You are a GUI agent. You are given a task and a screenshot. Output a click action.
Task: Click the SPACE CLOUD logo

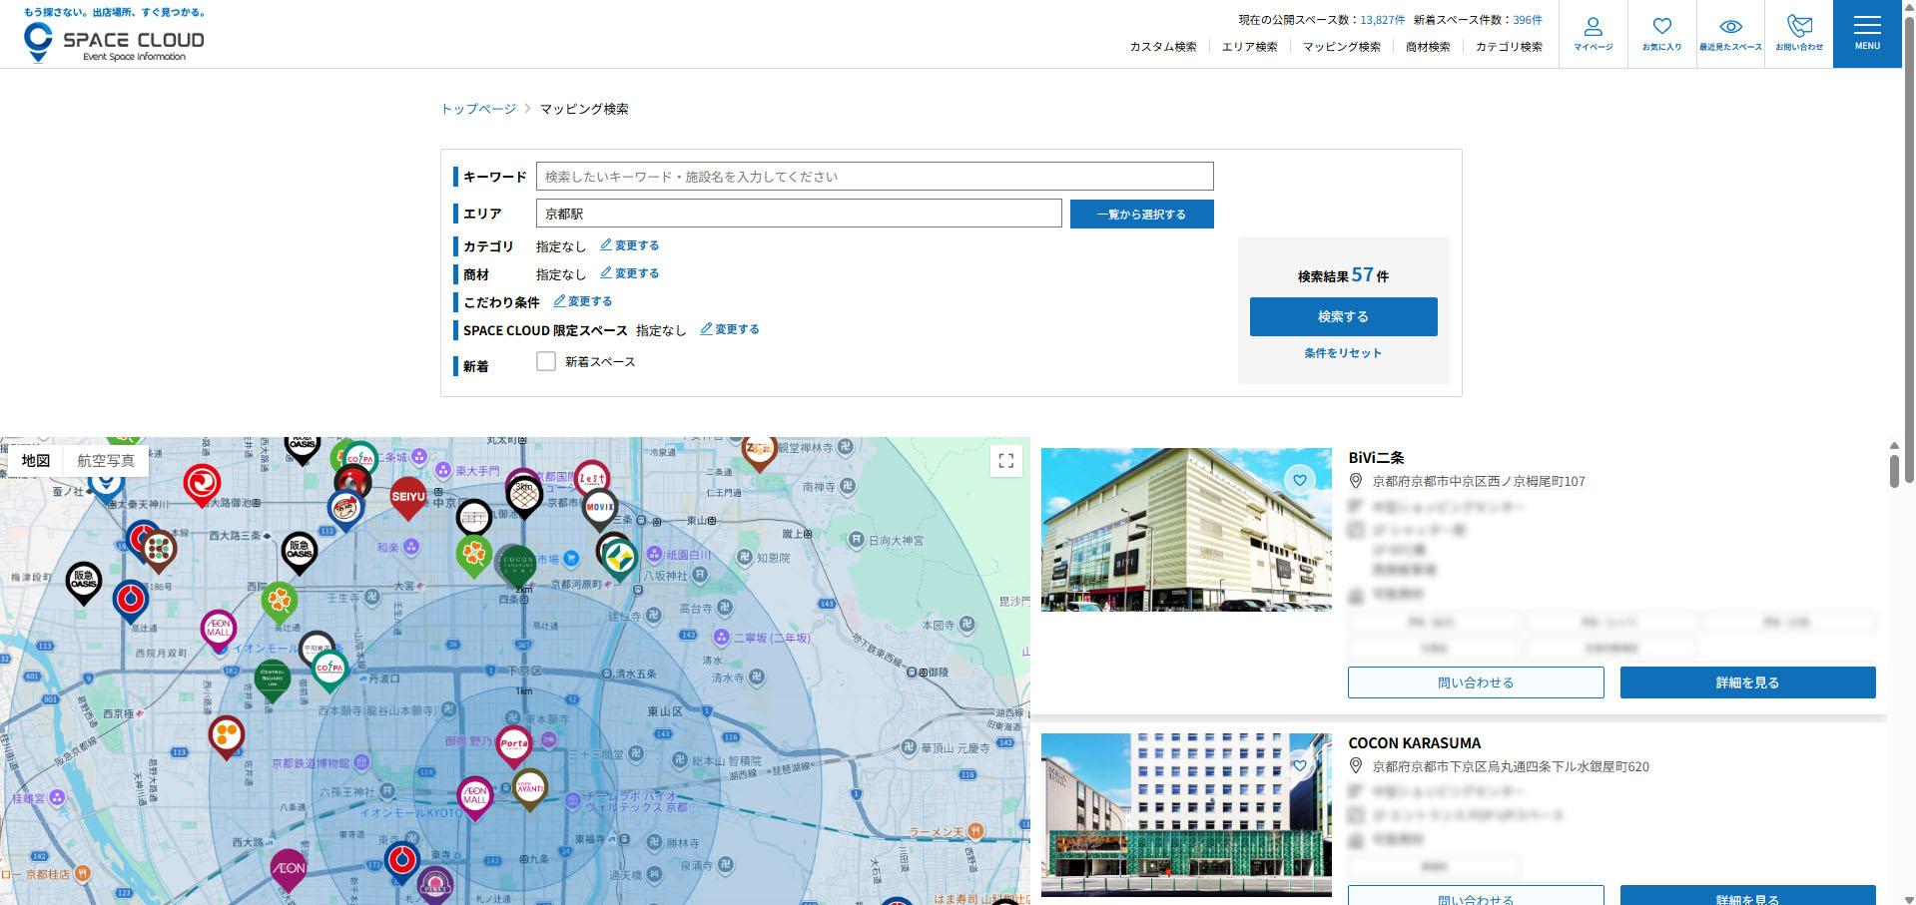click(114, 41)
